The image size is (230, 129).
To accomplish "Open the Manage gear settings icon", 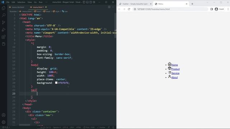I will point(4,122).
